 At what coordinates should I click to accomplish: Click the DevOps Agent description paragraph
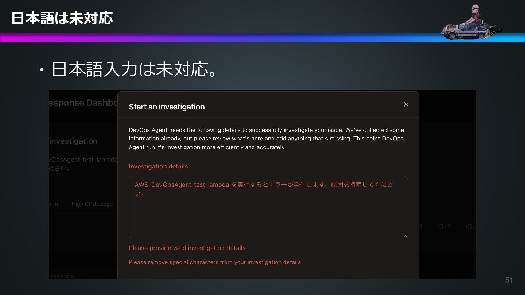coord(266,139)
